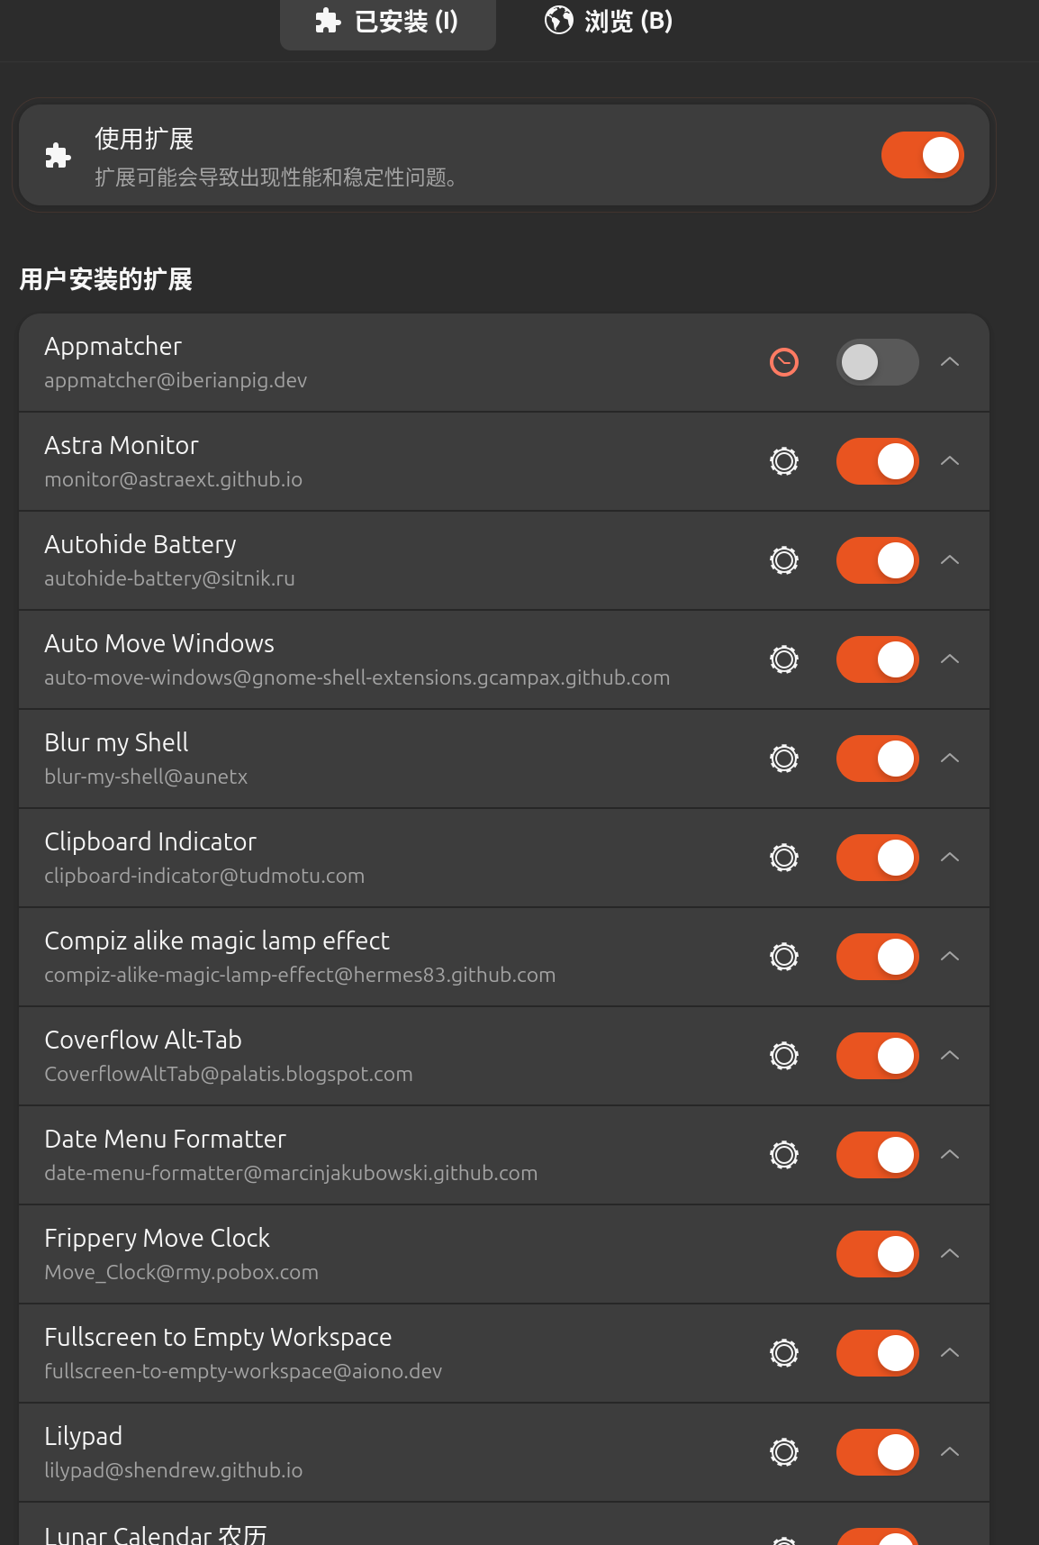Open Auto Move Windows settings gear
The height and width of the screenshot is (1545, 1039).
[784, 659]
